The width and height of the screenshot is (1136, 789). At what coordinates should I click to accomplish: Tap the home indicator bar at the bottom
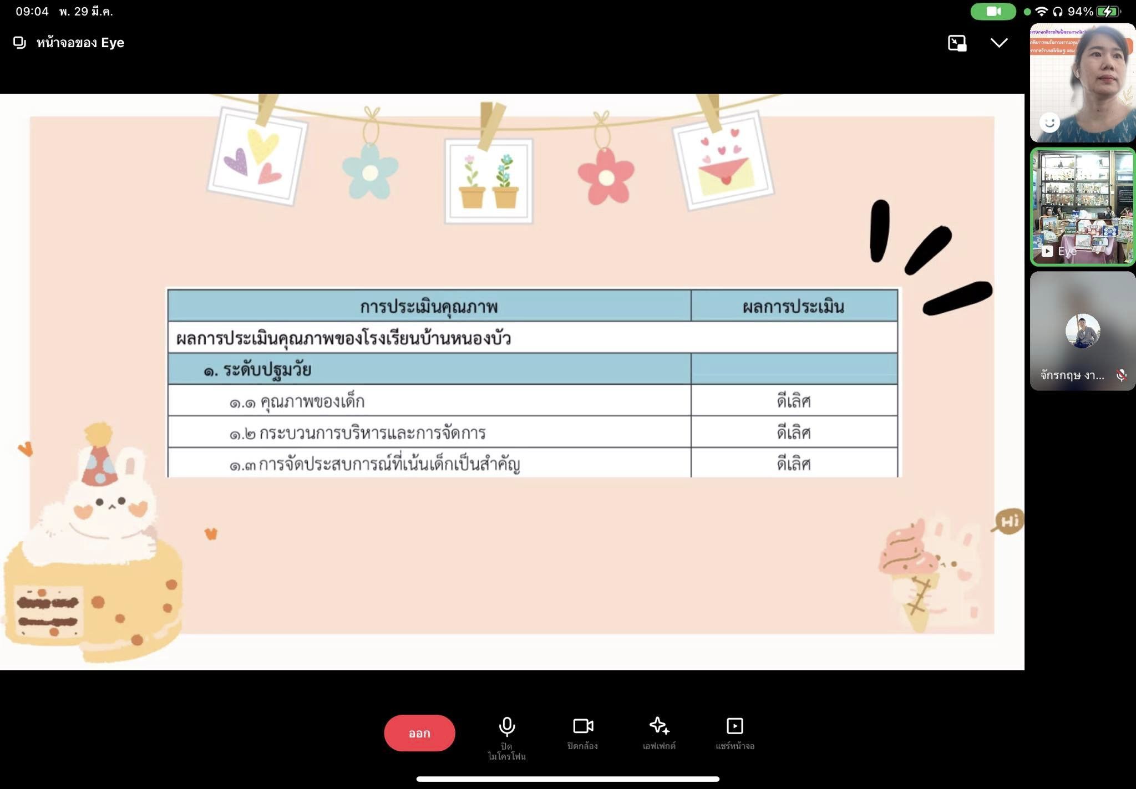(567, 778)
